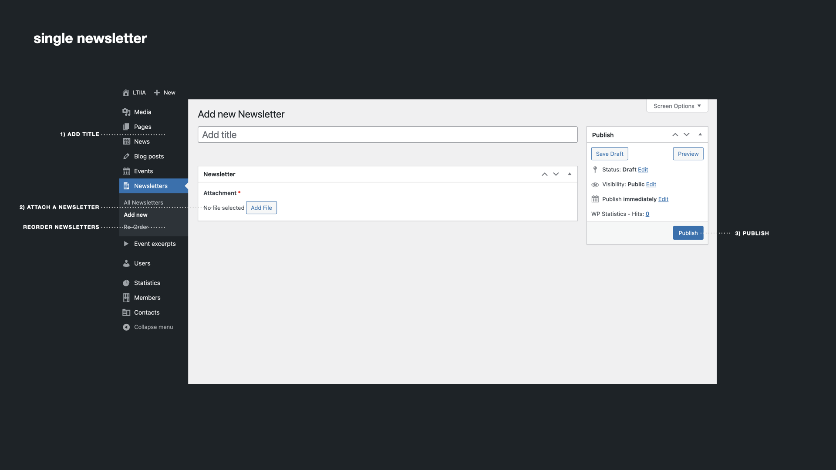Viewport: 836px width, 470px height.
Task: Select the Add new submenu entry
Action: coord(136,215)
